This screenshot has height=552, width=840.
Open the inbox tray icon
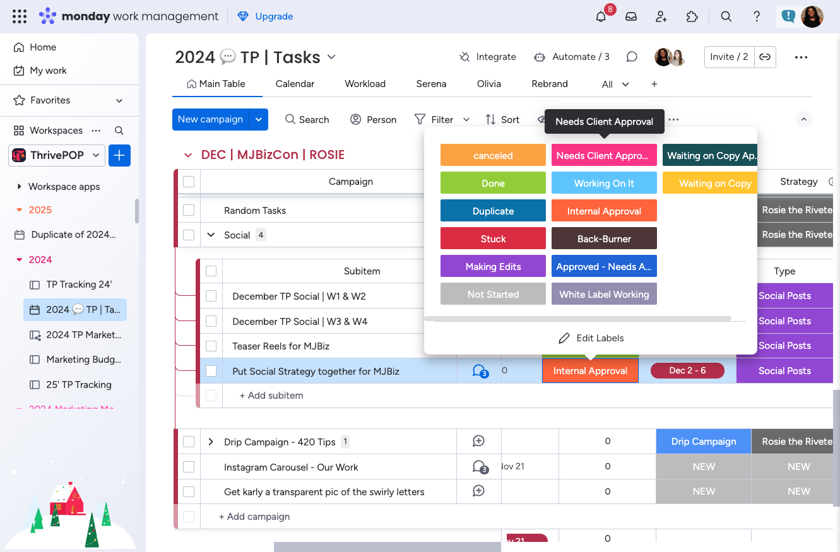(x=631, y=16)
